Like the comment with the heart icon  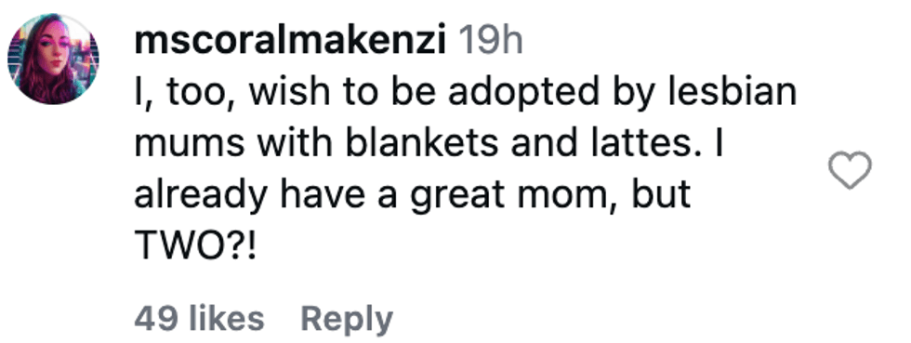[x=850, y=170]
